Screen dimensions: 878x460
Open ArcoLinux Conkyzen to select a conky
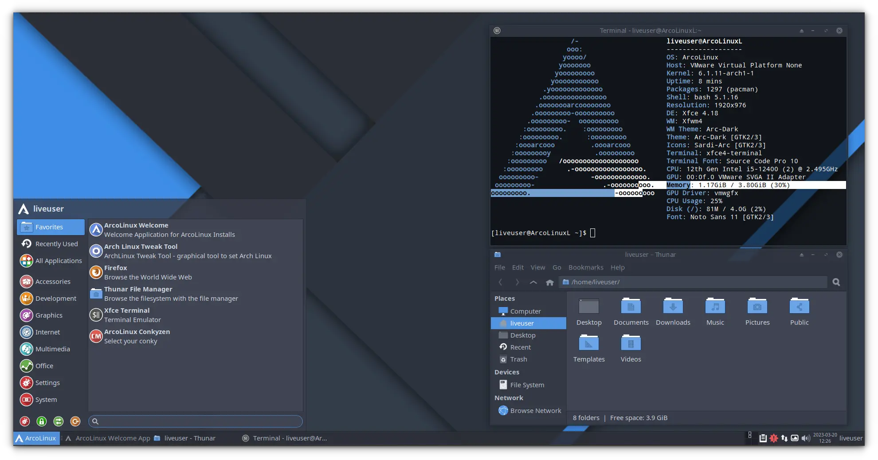click(x=137, y=332)
